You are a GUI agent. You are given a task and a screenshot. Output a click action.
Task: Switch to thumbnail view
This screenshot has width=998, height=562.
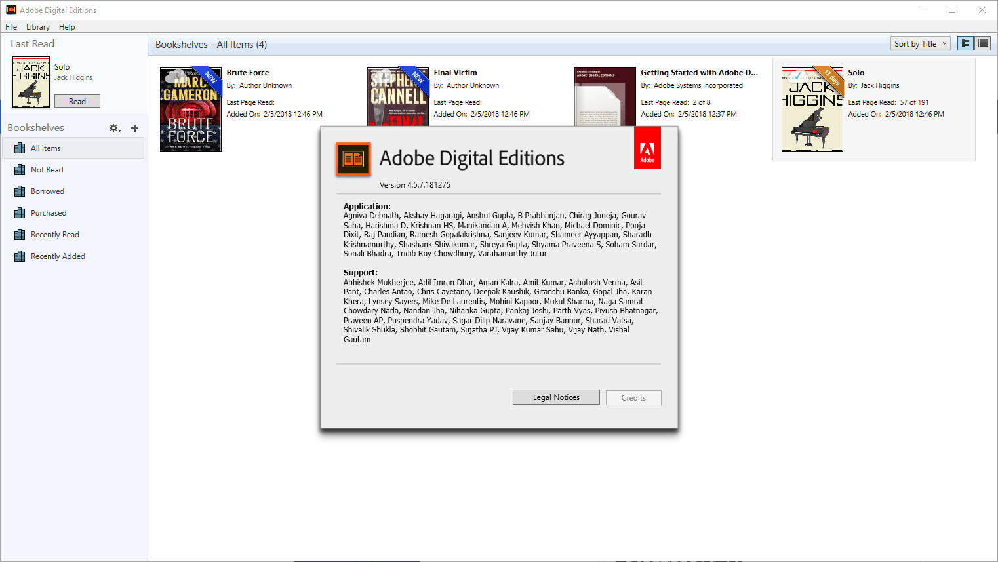click(965, 43)
